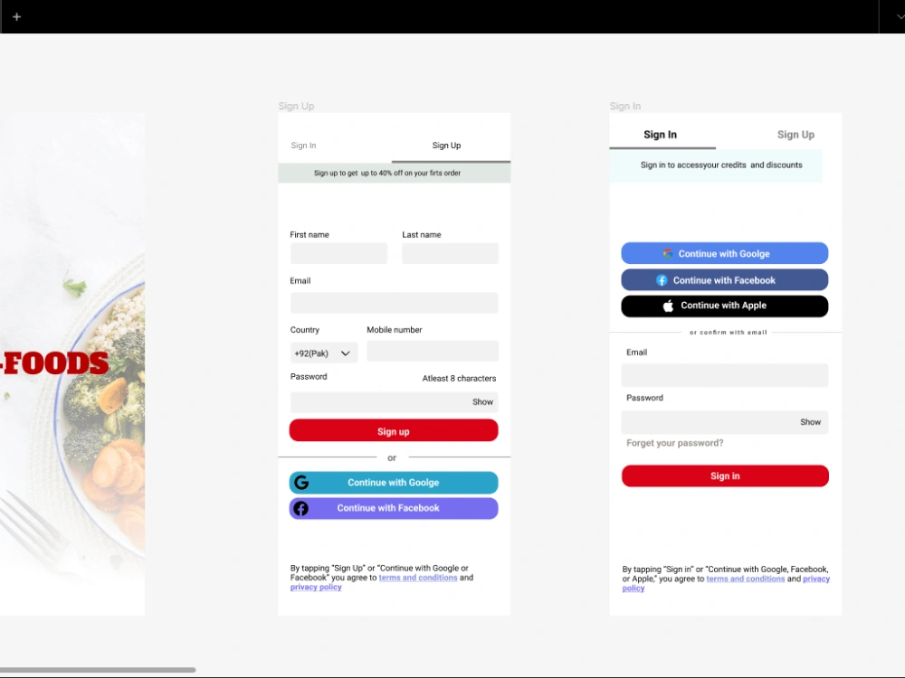Open the top-right chevron dropdown
The height and width of the screenshot is (678, 905).
coord(900,16)
